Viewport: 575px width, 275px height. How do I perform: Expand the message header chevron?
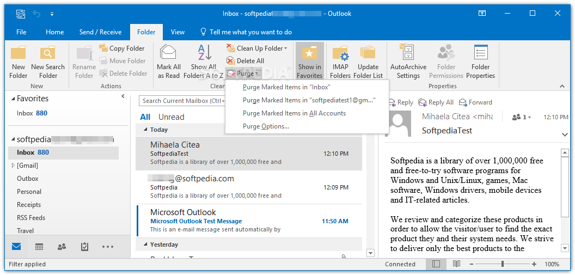click(x=565, y=135)
